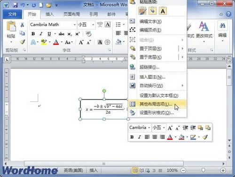The height and width of the screenshot is (177, 235).
Task: Click the Keep Text Only paste option
Action: tap(163, 11)
